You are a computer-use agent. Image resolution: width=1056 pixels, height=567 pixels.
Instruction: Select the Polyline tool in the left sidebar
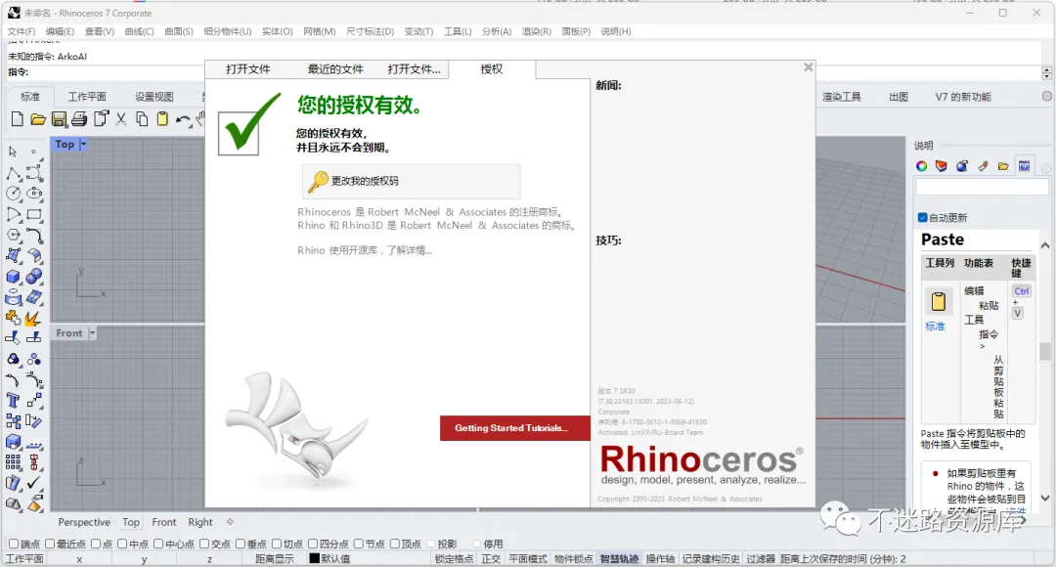click(14, 174)
